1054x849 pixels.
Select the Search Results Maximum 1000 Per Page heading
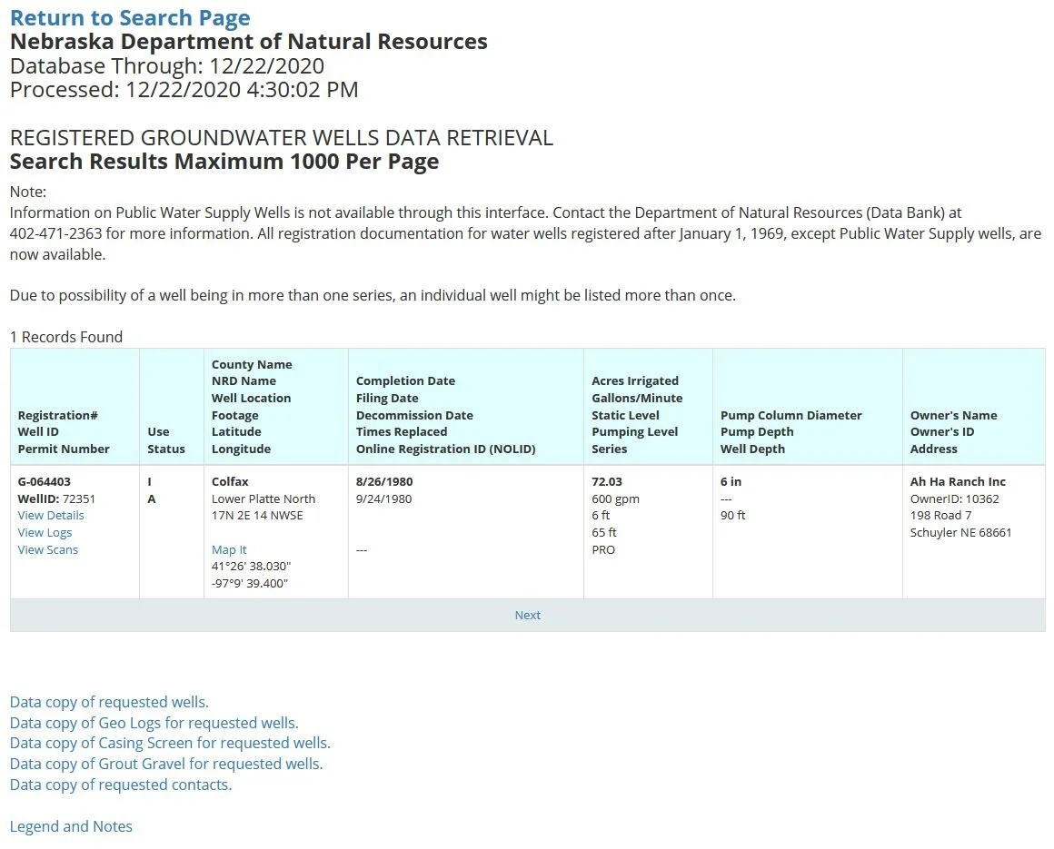[x=224, y=162]
